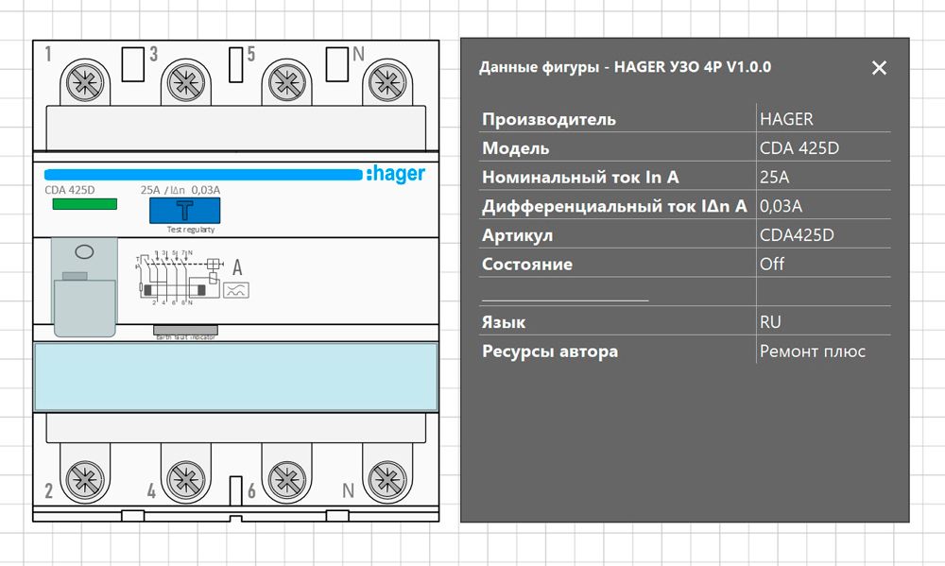Click the screw of terminal 2
Viewport: 945px width, 566px height.
coord(85,480)
